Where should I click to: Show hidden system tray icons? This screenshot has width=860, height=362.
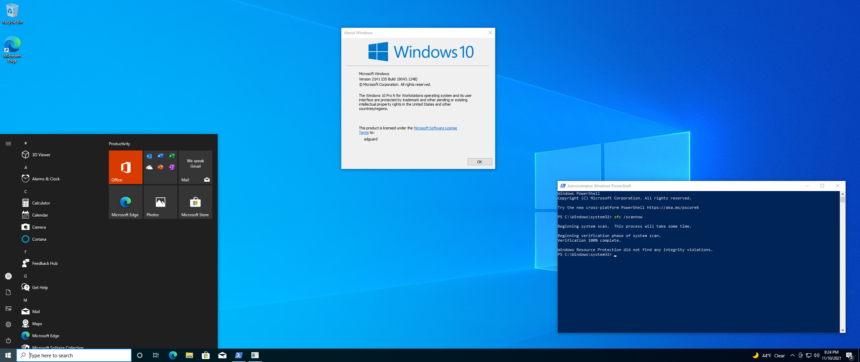pyautogui.click(x=792, y=355)
